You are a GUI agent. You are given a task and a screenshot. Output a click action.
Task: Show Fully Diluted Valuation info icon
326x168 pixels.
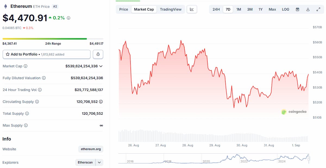(44, 78)
